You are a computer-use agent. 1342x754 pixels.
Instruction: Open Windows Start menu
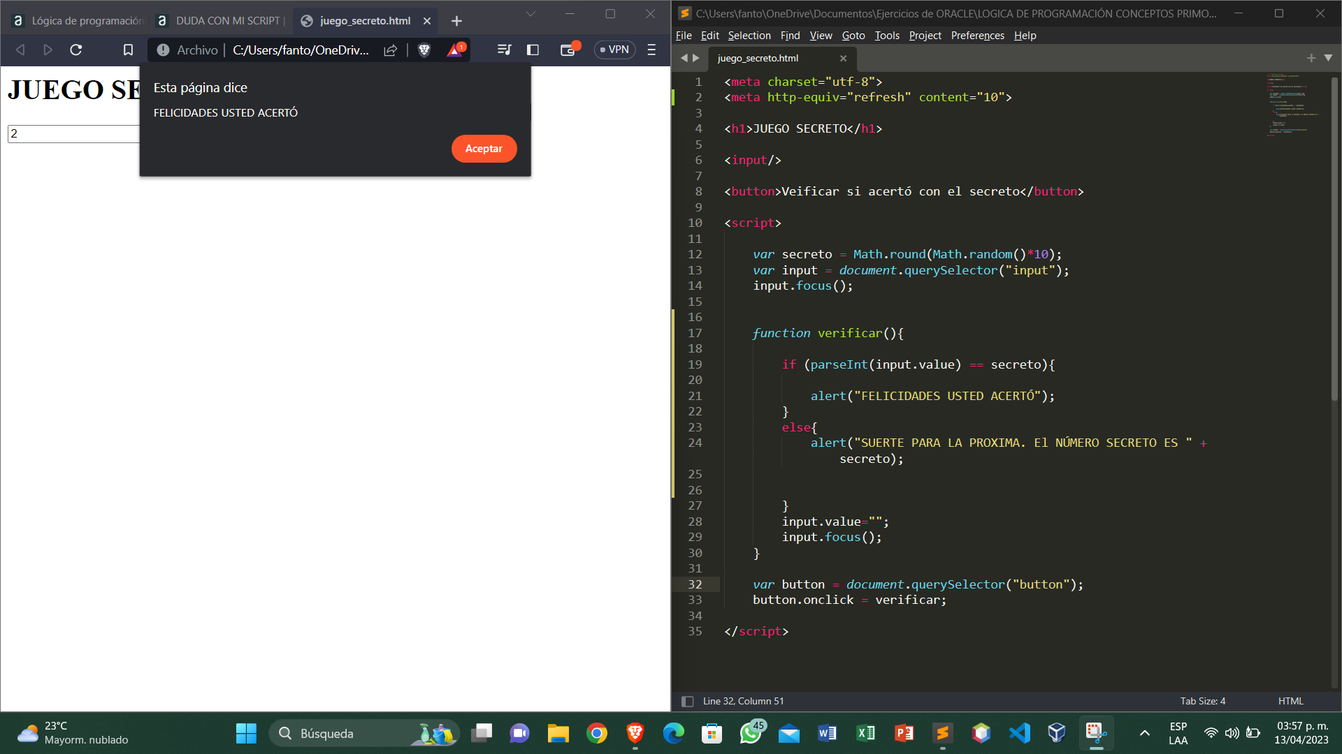tap(246, 733)
